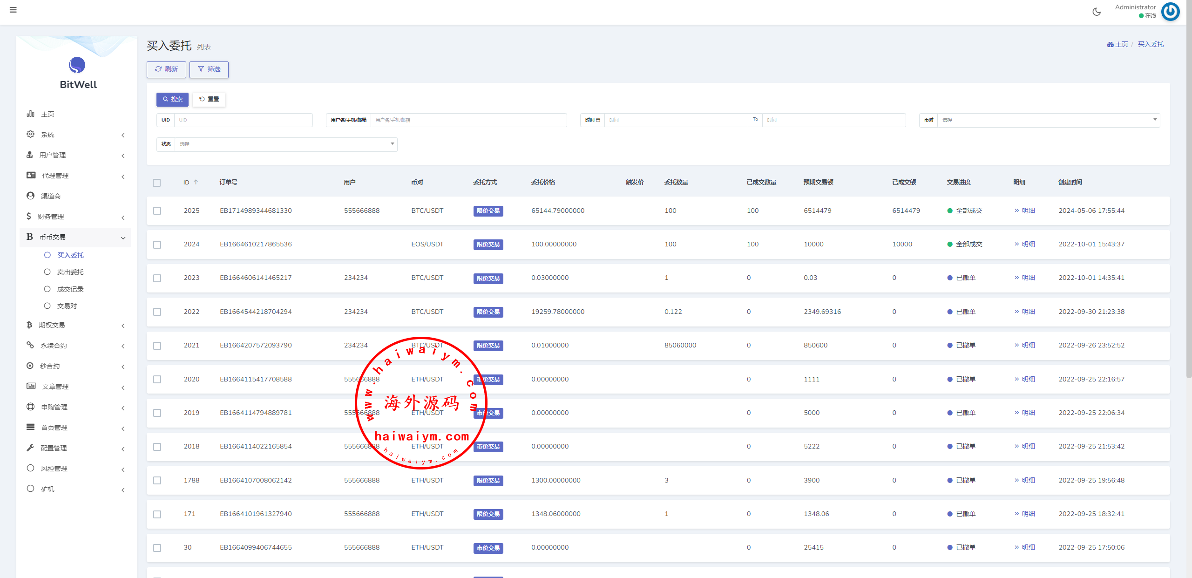Screen dimensions: 1192x578
Task: Click the page vertical scrollbar
Action: point(1188,186)
